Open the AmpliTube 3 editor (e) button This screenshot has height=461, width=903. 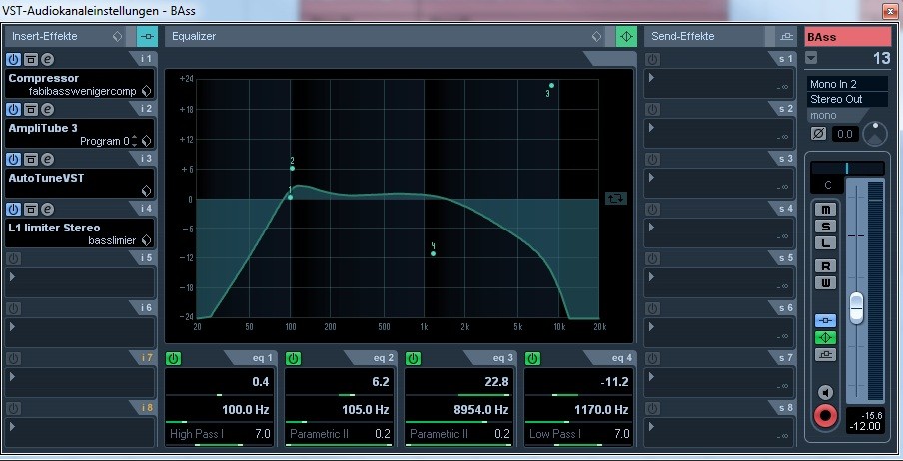pyautogui.click(x=47, y=109)
